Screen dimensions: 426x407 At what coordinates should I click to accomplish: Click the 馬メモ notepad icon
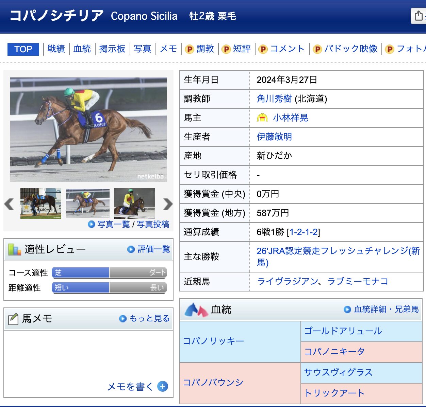pyautogui.click(x=13, y=319)
